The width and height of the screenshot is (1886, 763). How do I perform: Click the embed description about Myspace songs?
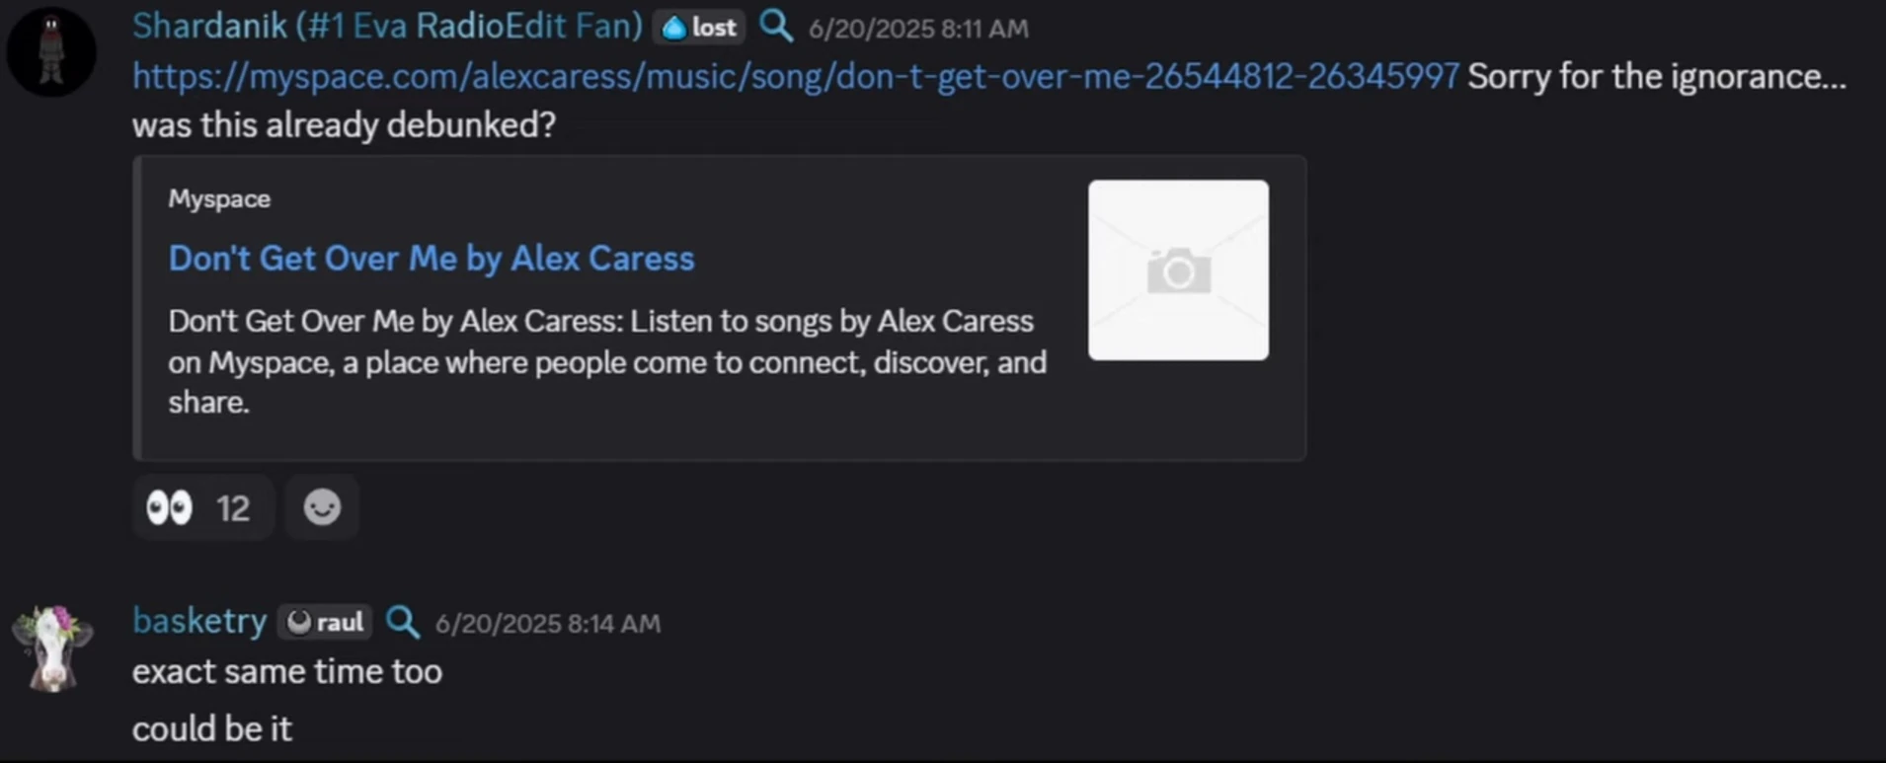tap(606, 362)
